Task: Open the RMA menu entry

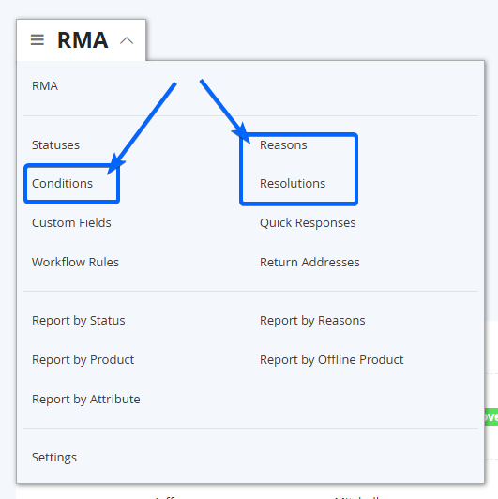Action: point(45,86)
